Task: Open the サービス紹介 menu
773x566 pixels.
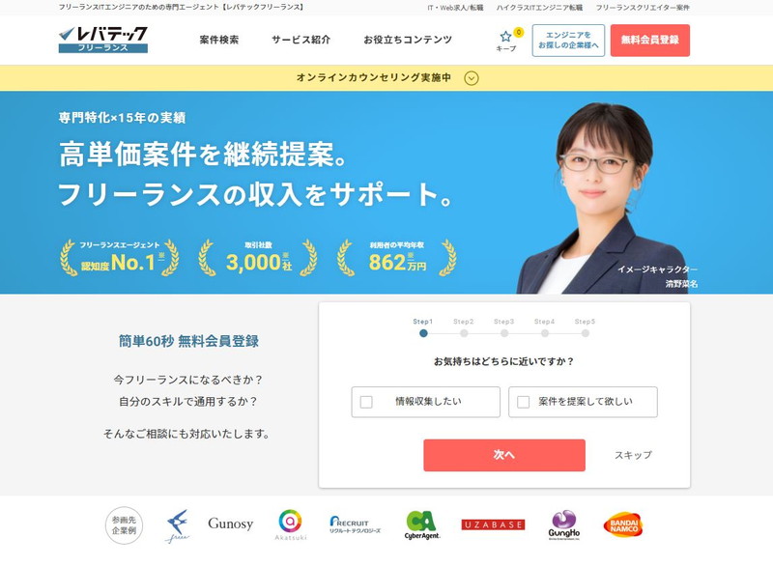Action: (x=301, y=40)
